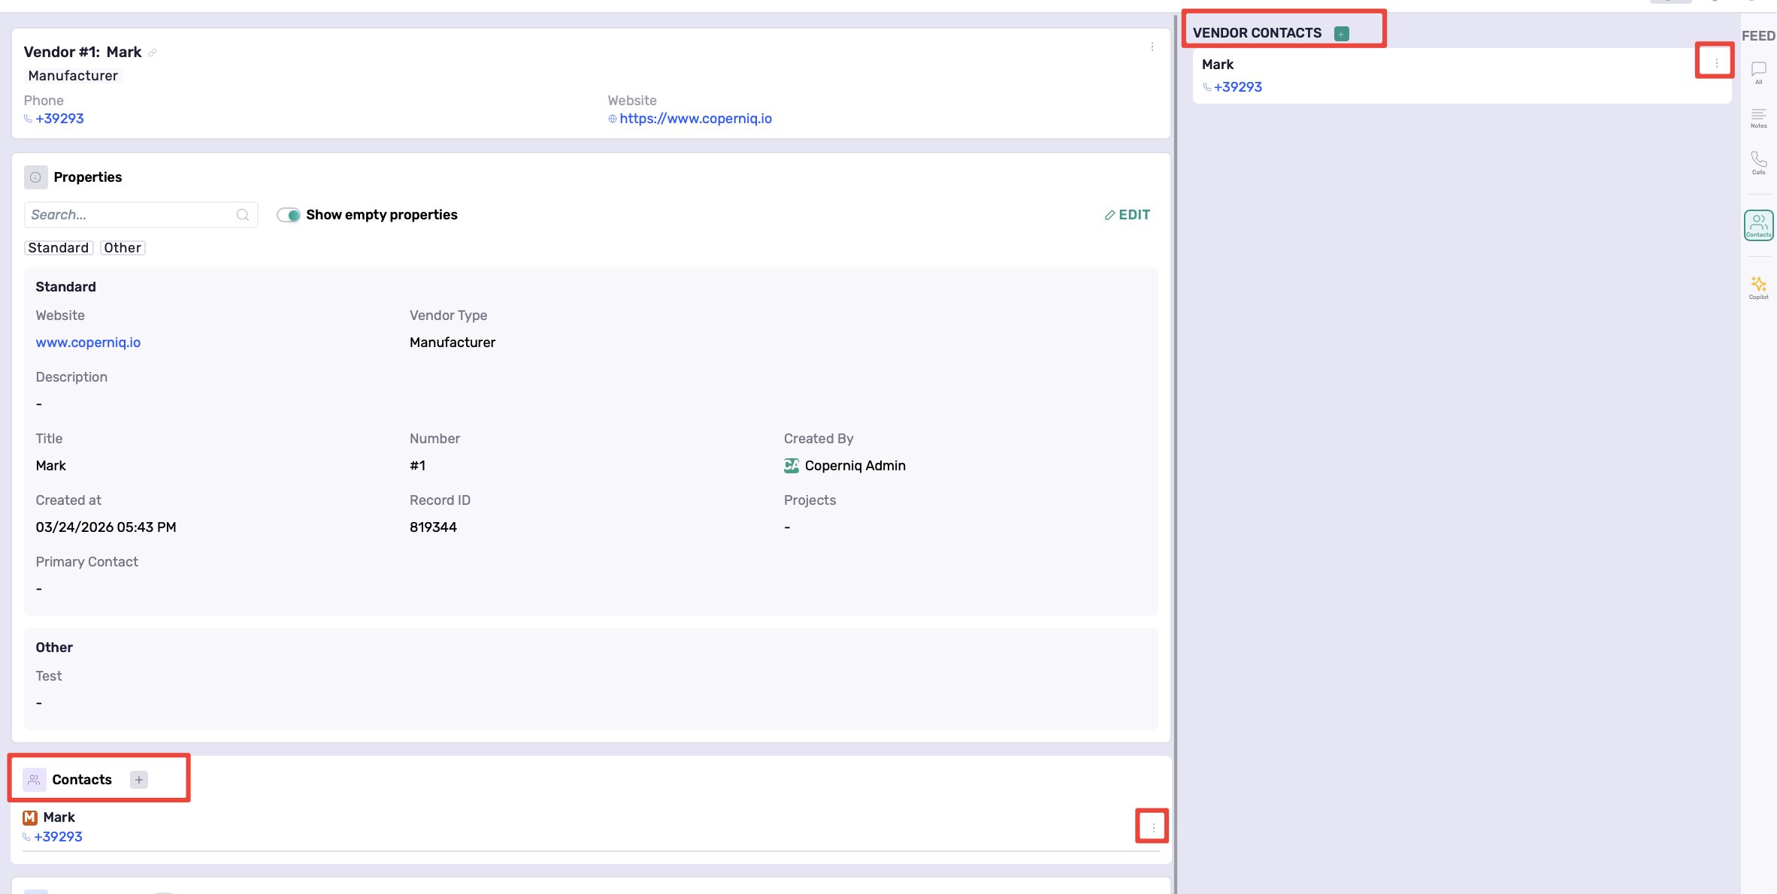Select the Other properties tab
Image resolution: width=1777 pixels, height=894 pixels.
[123, 248]
